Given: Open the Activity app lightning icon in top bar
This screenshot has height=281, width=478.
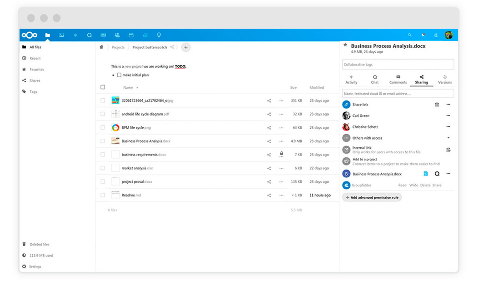Looking at the screenshot, I should (75, 35).
